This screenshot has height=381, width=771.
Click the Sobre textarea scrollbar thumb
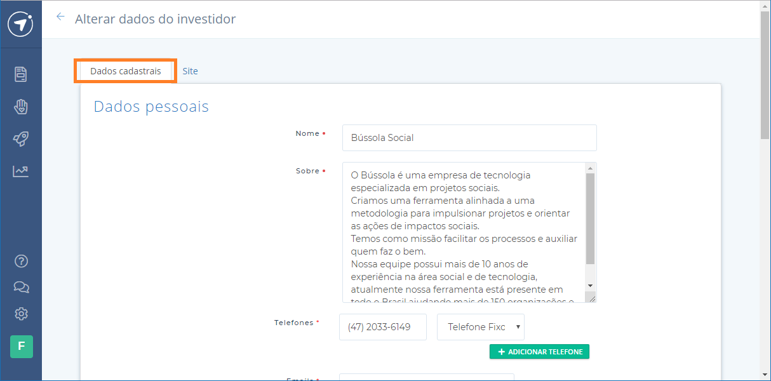[590, 219]
